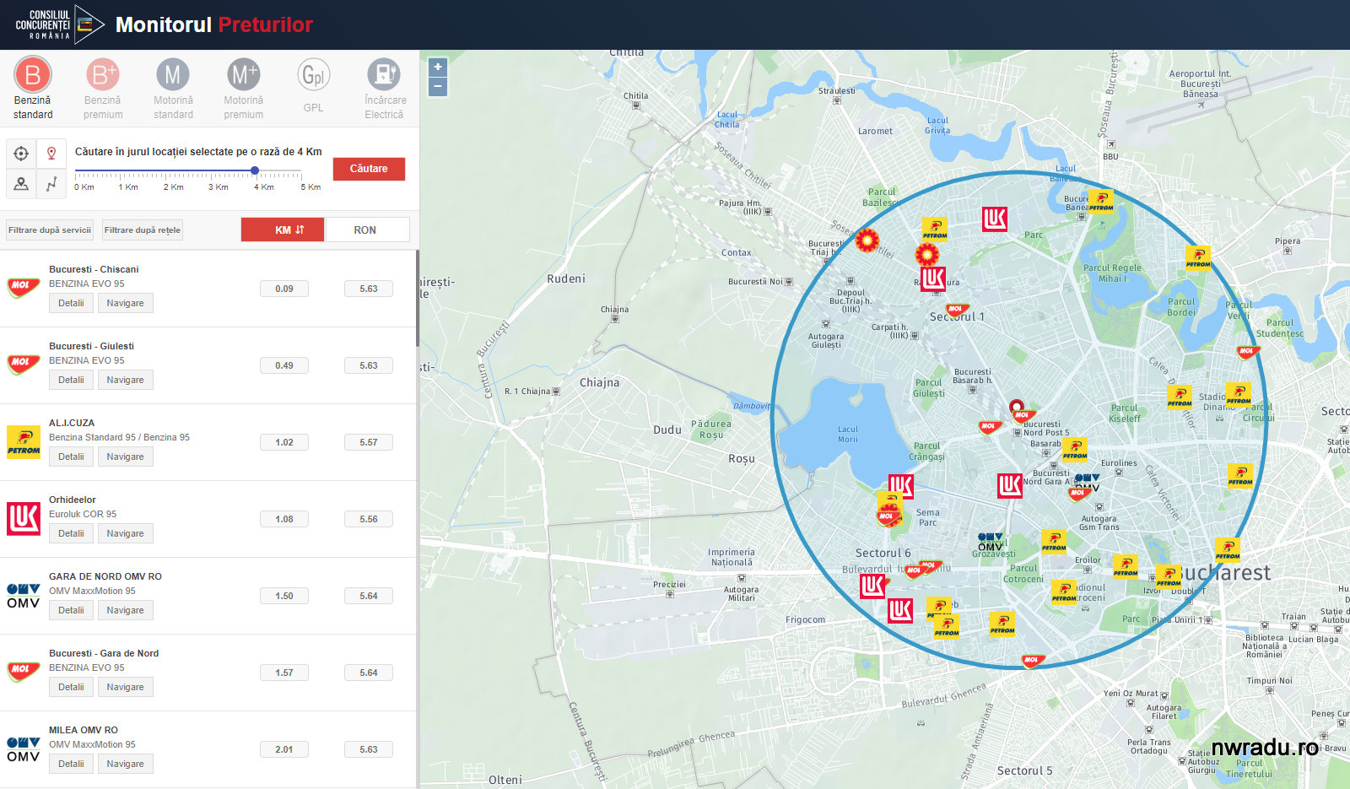Click the county search person-pin icon

tap(21, 183)
